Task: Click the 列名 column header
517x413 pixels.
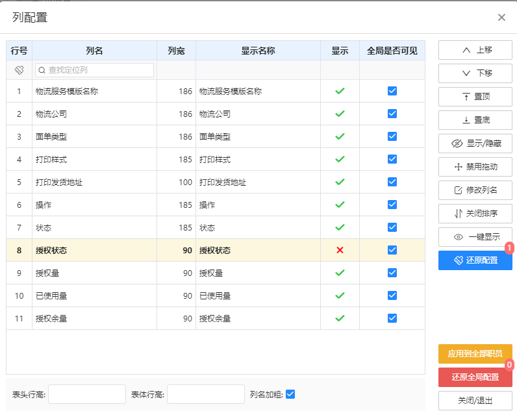Action: coord(94,51)
